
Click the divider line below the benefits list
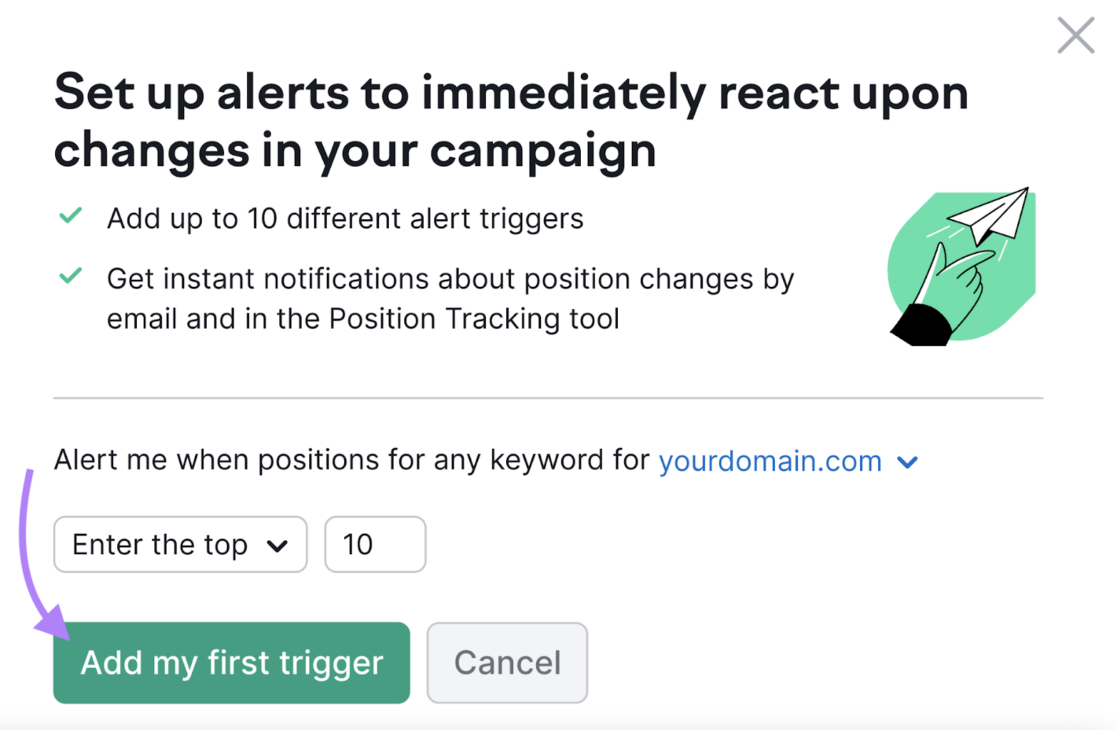pos(548,398)
